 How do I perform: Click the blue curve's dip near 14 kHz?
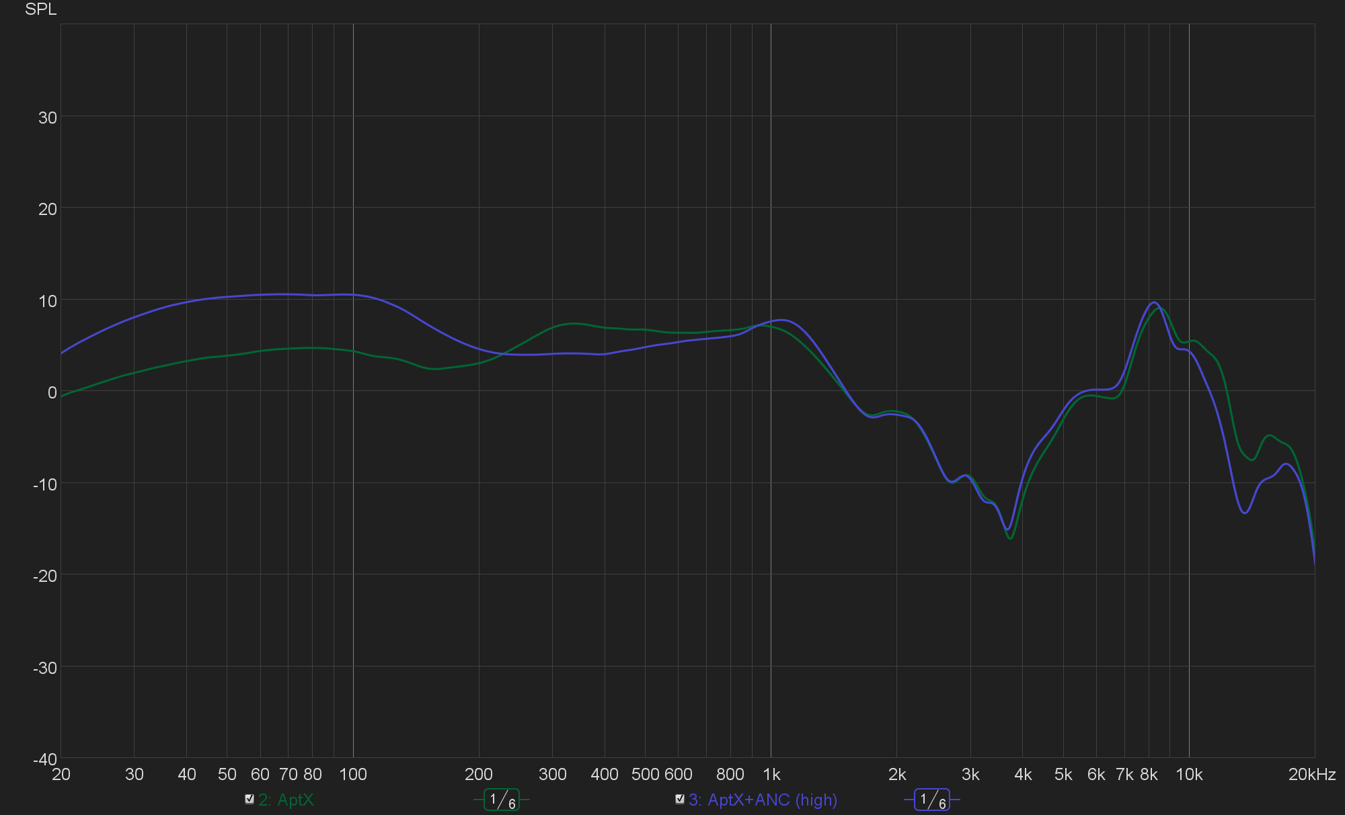[x=1245, y=513]
